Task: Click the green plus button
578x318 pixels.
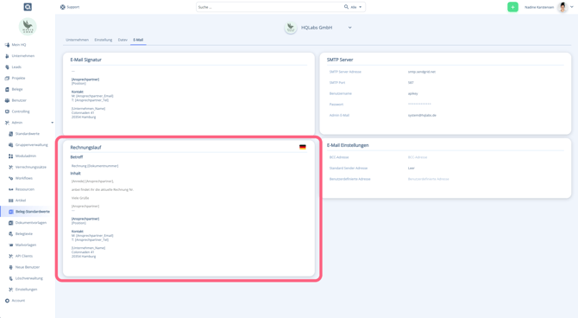Action: [512, 7]
